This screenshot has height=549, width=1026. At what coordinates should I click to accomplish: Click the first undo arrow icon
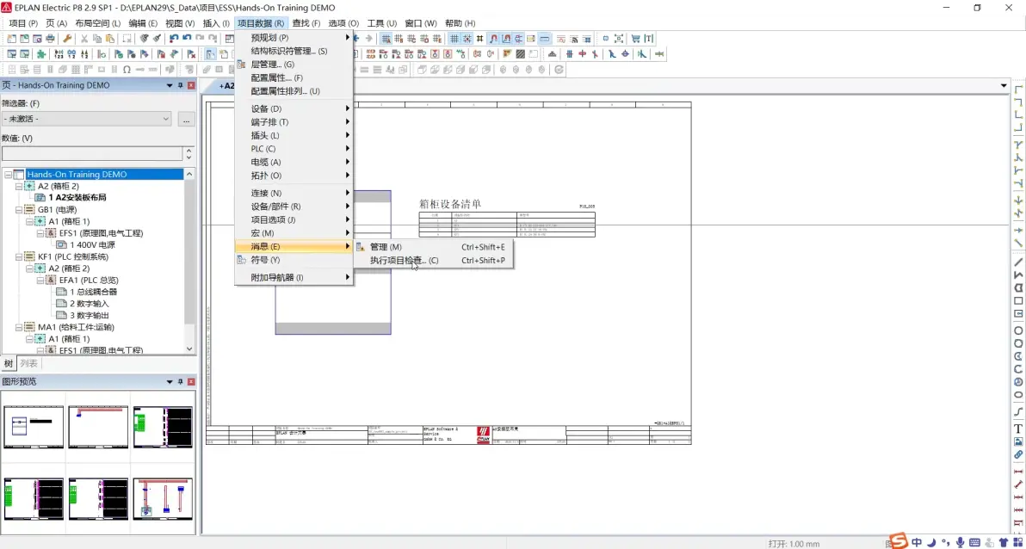[x=173, y=39]
